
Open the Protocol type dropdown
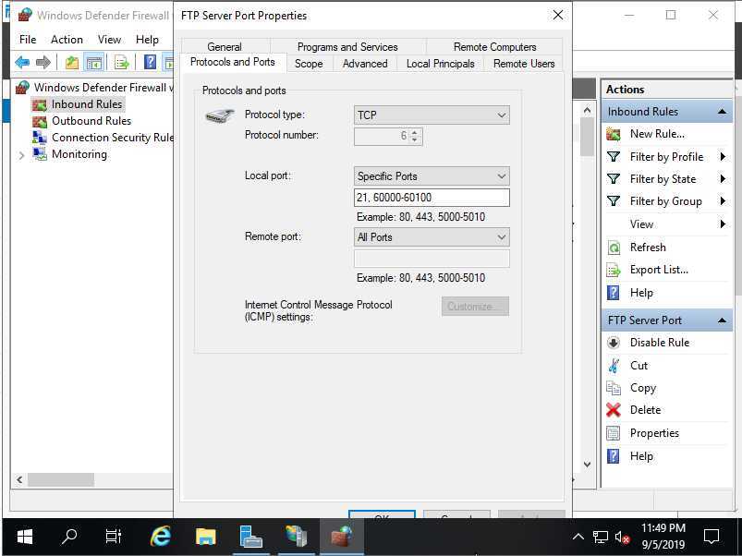[x=432, y=115]
